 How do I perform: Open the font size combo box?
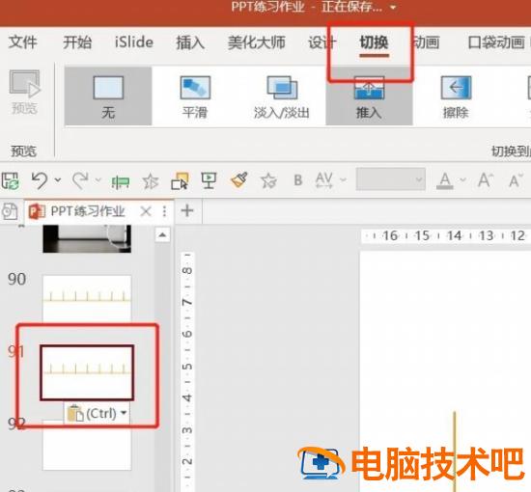click(x=390, y=179)
